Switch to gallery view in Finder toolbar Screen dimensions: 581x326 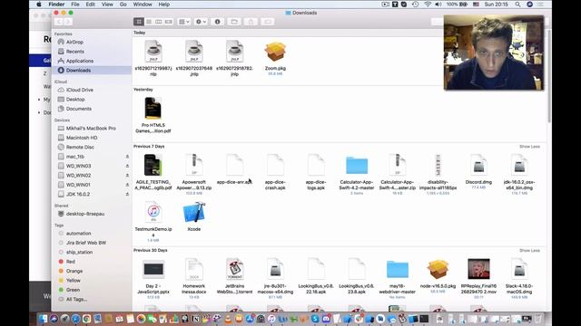click(x=169, y=22)
